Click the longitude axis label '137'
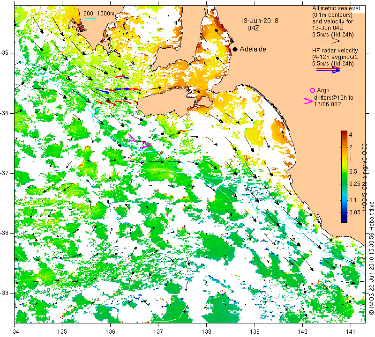Viewport: 375px width, 337px height. click(x=158, y=332)
